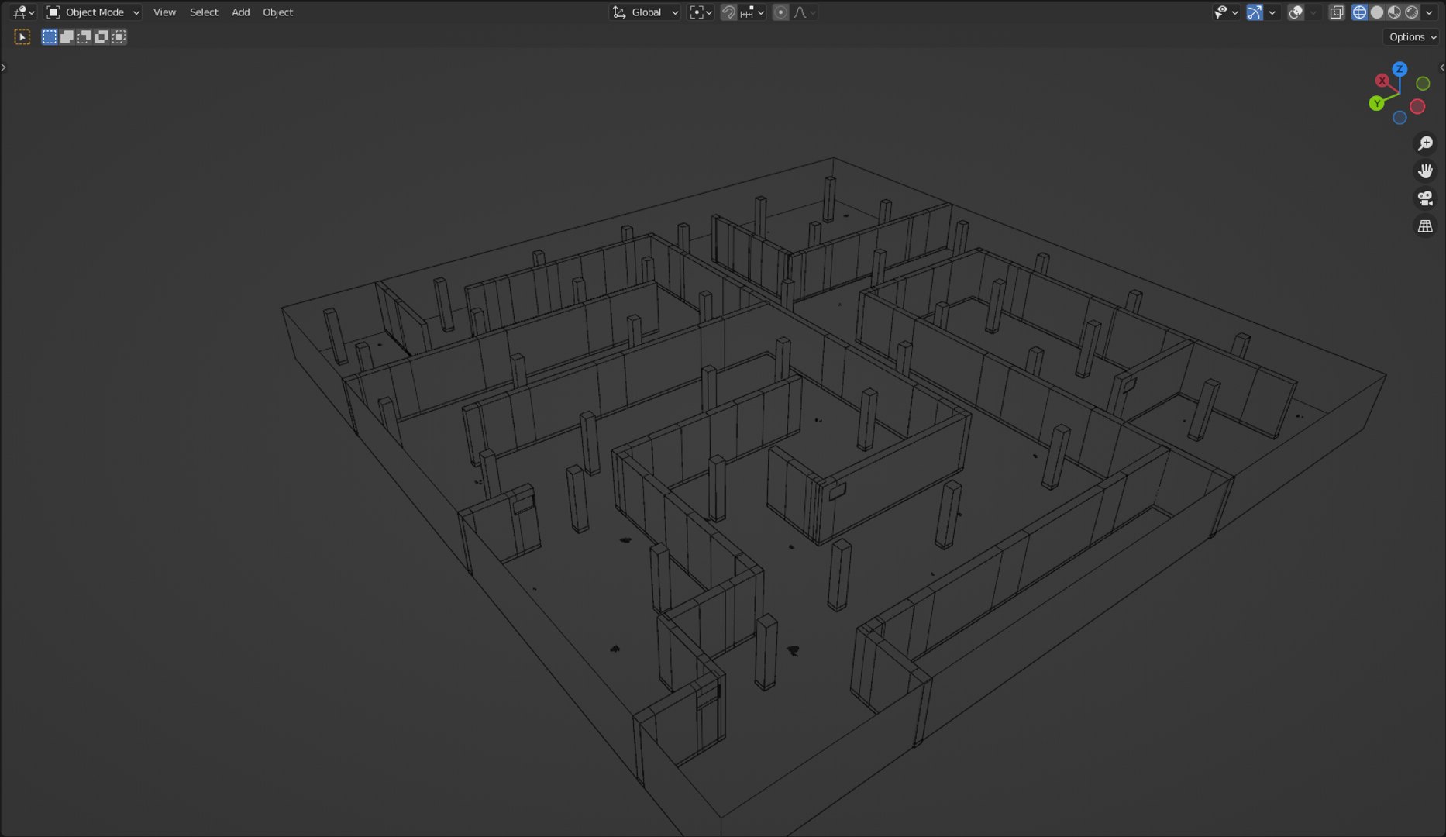Viewport: 1446px width, 837px height.
Task: Toggle Show Overlays
Action: 1296,12
